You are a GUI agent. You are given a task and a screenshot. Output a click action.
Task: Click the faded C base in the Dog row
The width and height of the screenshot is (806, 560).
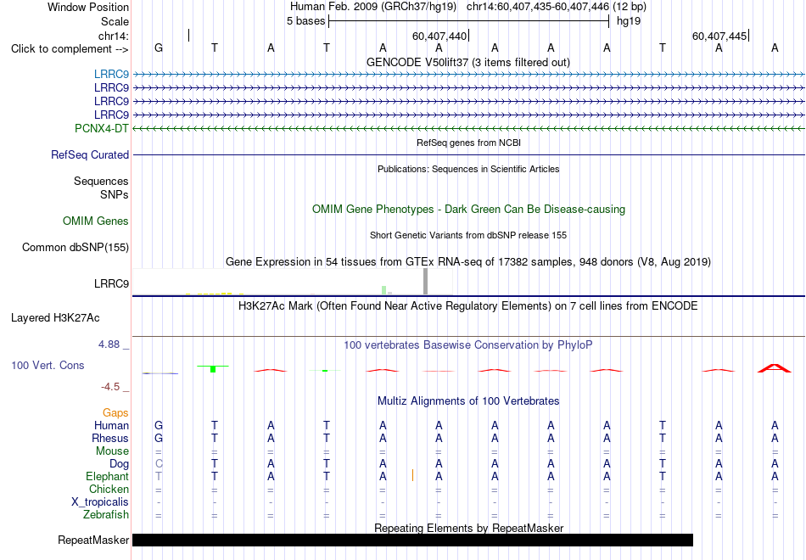click(x=159, y=464)
